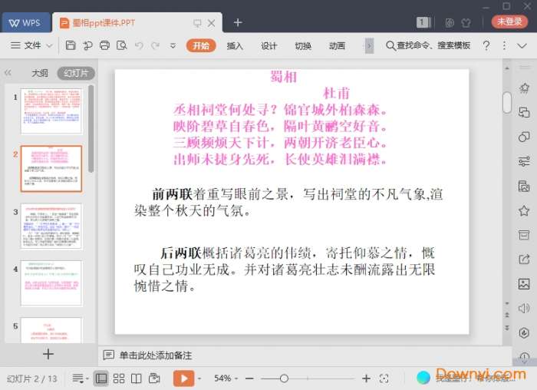
Task: Toggle the notes pane list icon
Action: (77, 378)
